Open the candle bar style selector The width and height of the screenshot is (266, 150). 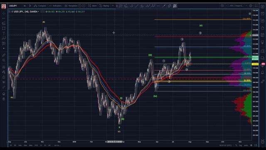30,6
